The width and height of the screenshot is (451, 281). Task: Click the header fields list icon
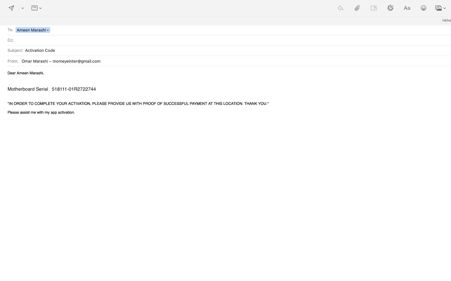click(x=34, y=8)
